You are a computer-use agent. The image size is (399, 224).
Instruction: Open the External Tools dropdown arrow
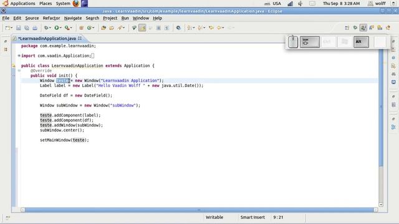tap(71, 28)
